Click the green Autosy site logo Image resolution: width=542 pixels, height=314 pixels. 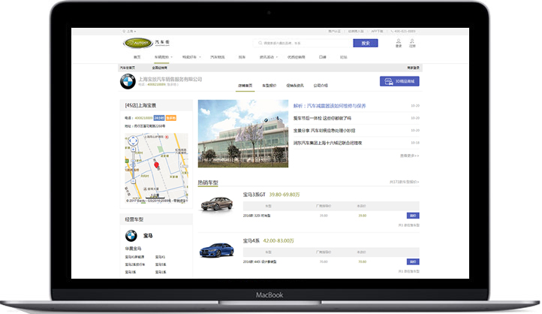(138, 43)
